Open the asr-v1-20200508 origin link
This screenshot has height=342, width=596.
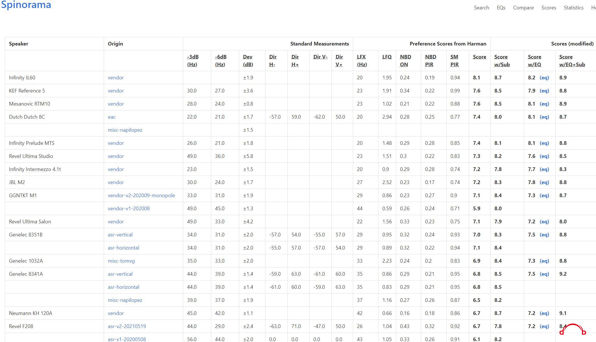[x=127, y=339]
